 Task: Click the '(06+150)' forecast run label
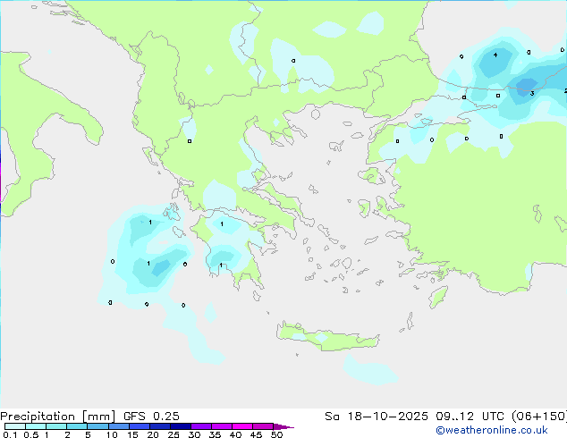pyautogui.click(x=539, y=417)
